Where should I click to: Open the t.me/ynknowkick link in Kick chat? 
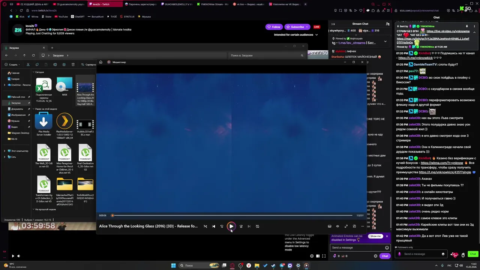coord(415,58)
